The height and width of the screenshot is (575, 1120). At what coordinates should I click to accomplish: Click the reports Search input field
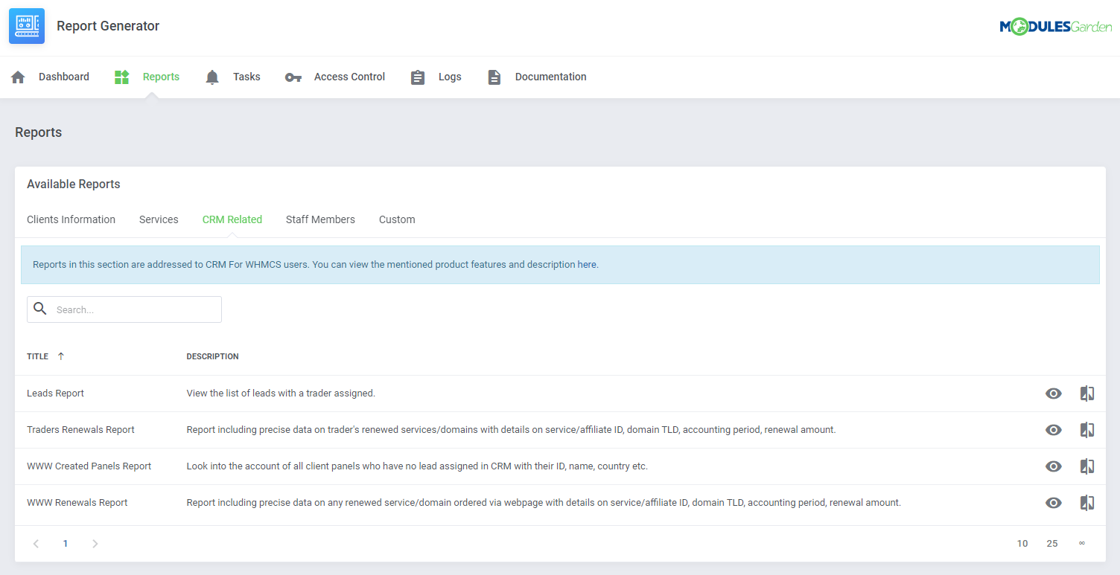click(x=134, y=309)
